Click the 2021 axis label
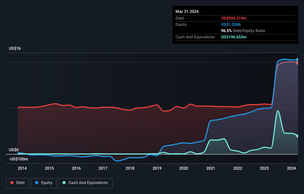 click(x=211, y=168)
